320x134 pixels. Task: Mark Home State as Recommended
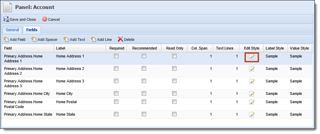[144, 114]
